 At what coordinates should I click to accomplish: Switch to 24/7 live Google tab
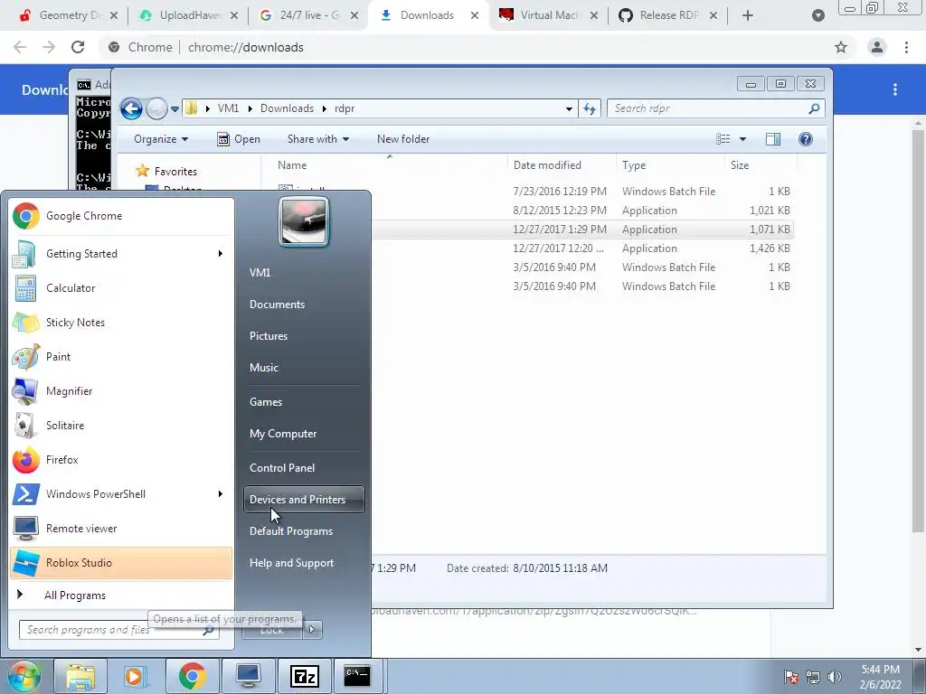click(x=309, y=15)
